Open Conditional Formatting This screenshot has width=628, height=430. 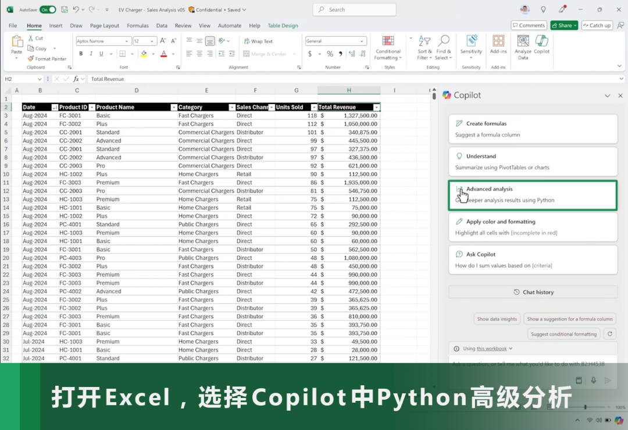[x=388, y=48]
